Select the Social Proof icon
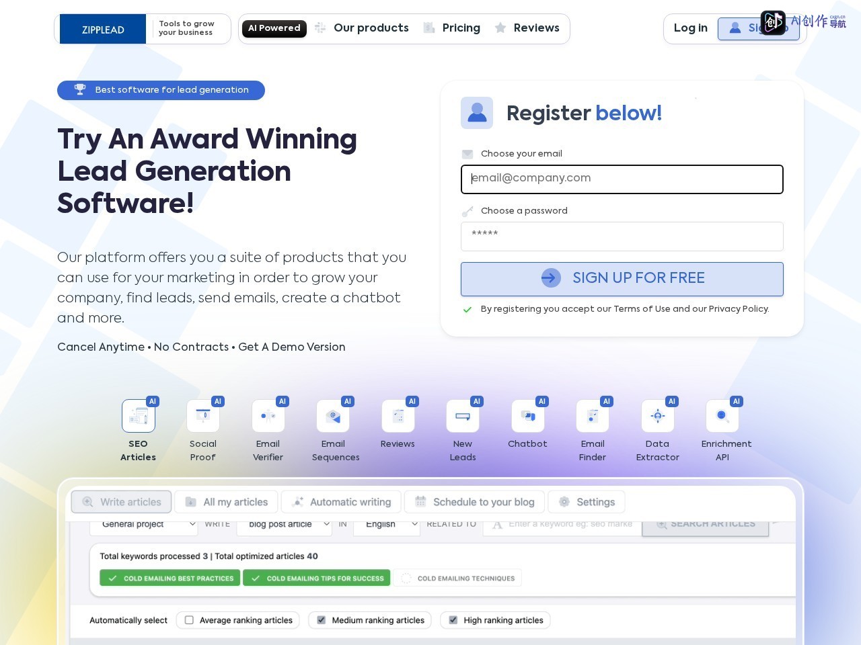The image size is (861, 645). coord(203,416)
